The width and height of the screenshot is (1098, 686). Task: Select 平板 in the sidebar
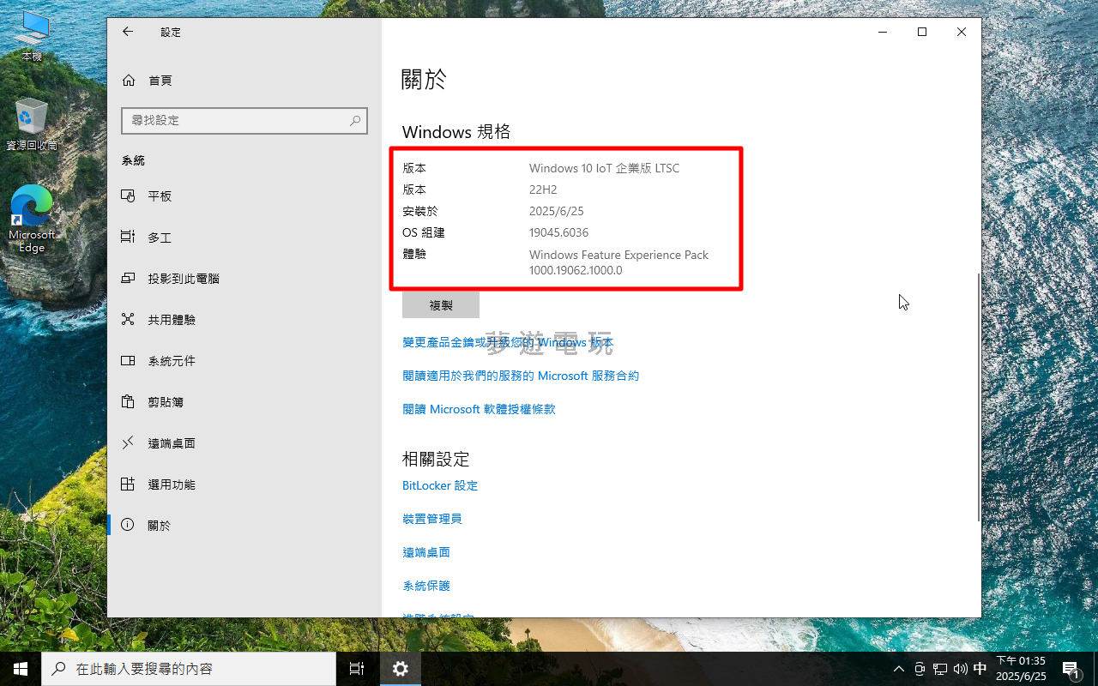pyautogui.click(x=160, y=196)
